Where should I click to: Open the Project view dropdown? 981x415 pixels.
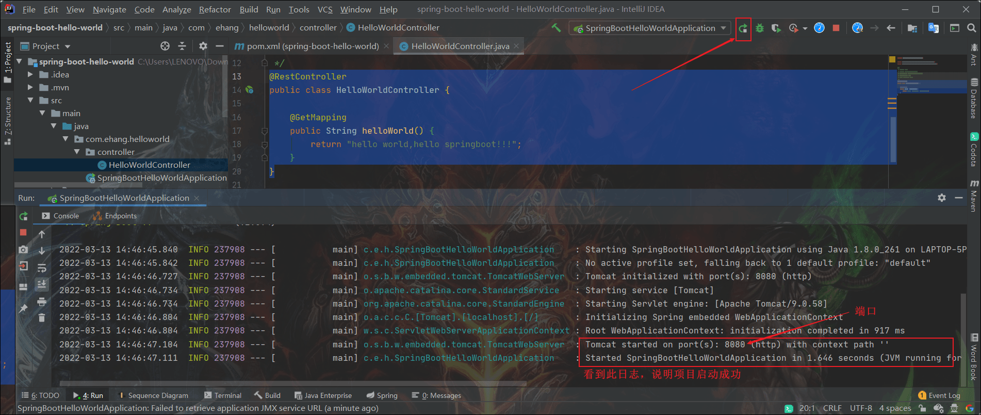point(45,46)
